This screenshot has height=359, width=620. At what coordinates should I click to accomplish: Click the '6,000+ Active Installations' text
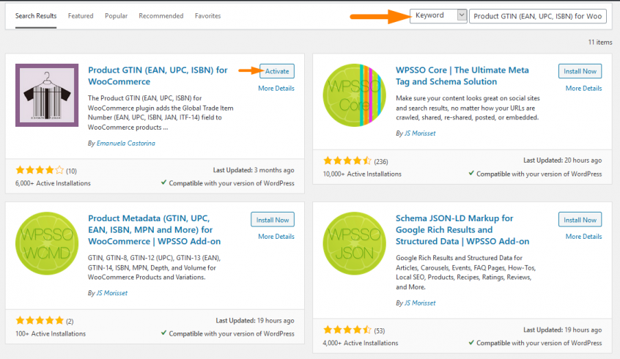pos(53,183)
